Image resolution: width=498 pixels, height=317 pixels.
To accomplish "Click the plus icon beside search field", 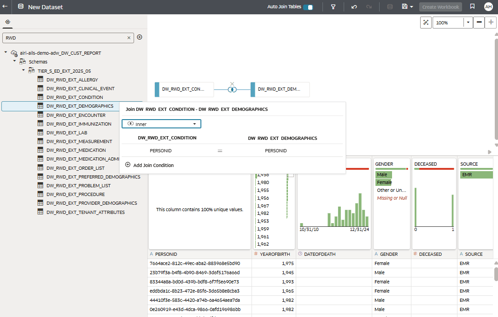I will click(140, 37).
